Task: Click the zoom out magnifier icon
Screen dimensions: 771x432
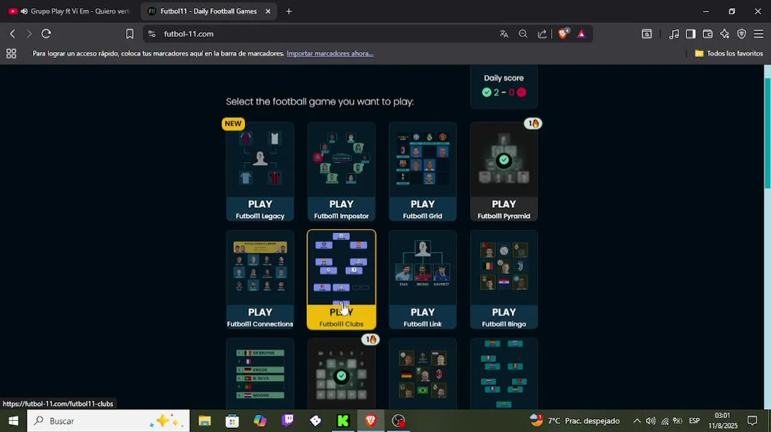Action: tap(523, 34)
